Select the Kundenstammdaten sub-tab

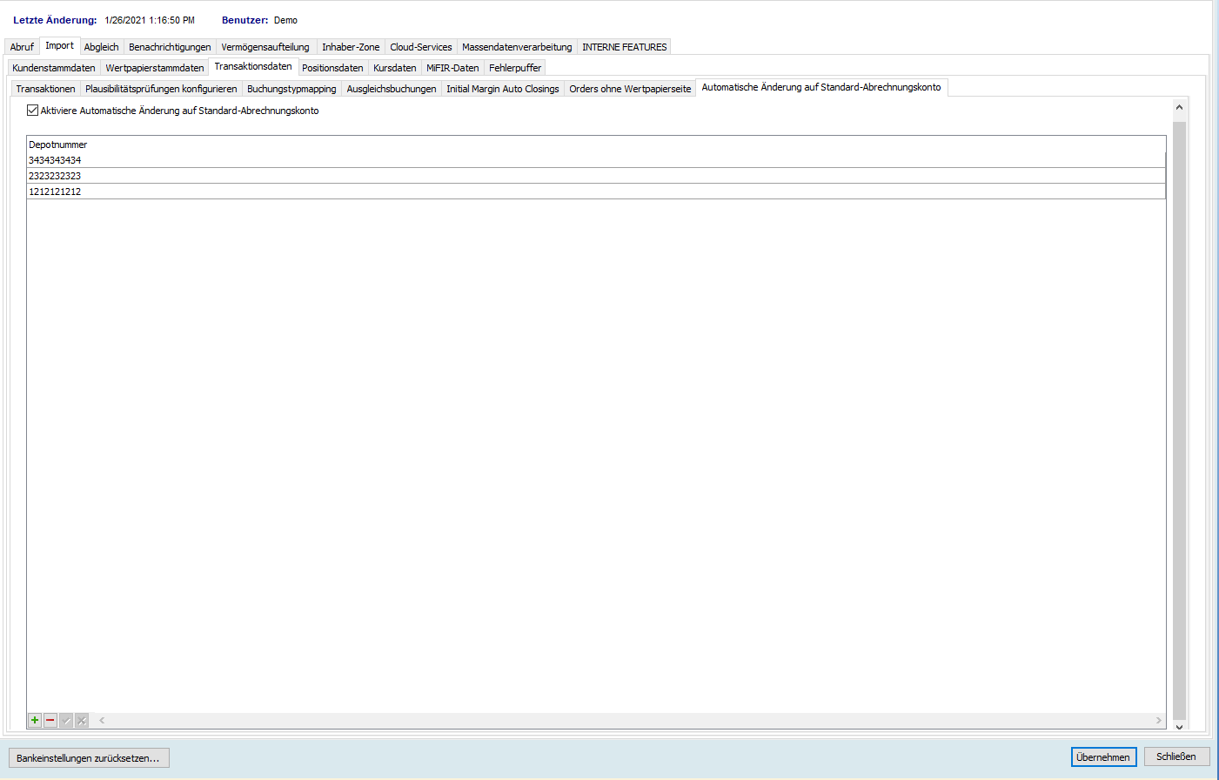click(x=54, y=68)
